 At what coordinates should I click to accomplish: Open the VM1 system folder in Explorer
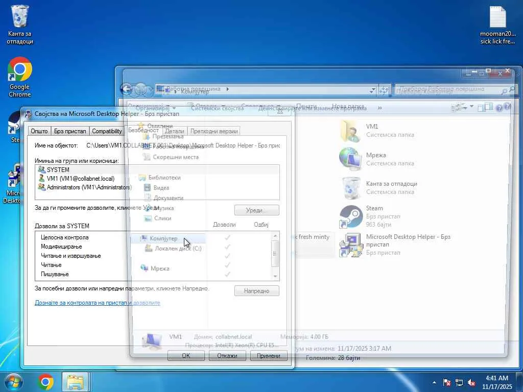tap(377, 131)
